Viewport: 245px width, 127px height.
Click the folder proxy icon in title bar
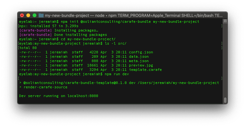[41, 15]
